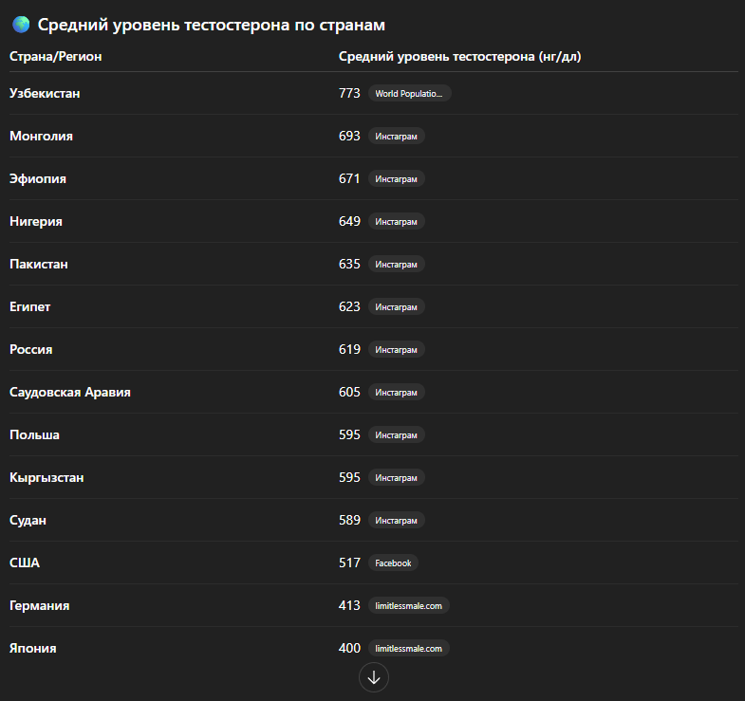Click the globe emoji in the title
The image size is (745, 701).
tap(20, 25)
